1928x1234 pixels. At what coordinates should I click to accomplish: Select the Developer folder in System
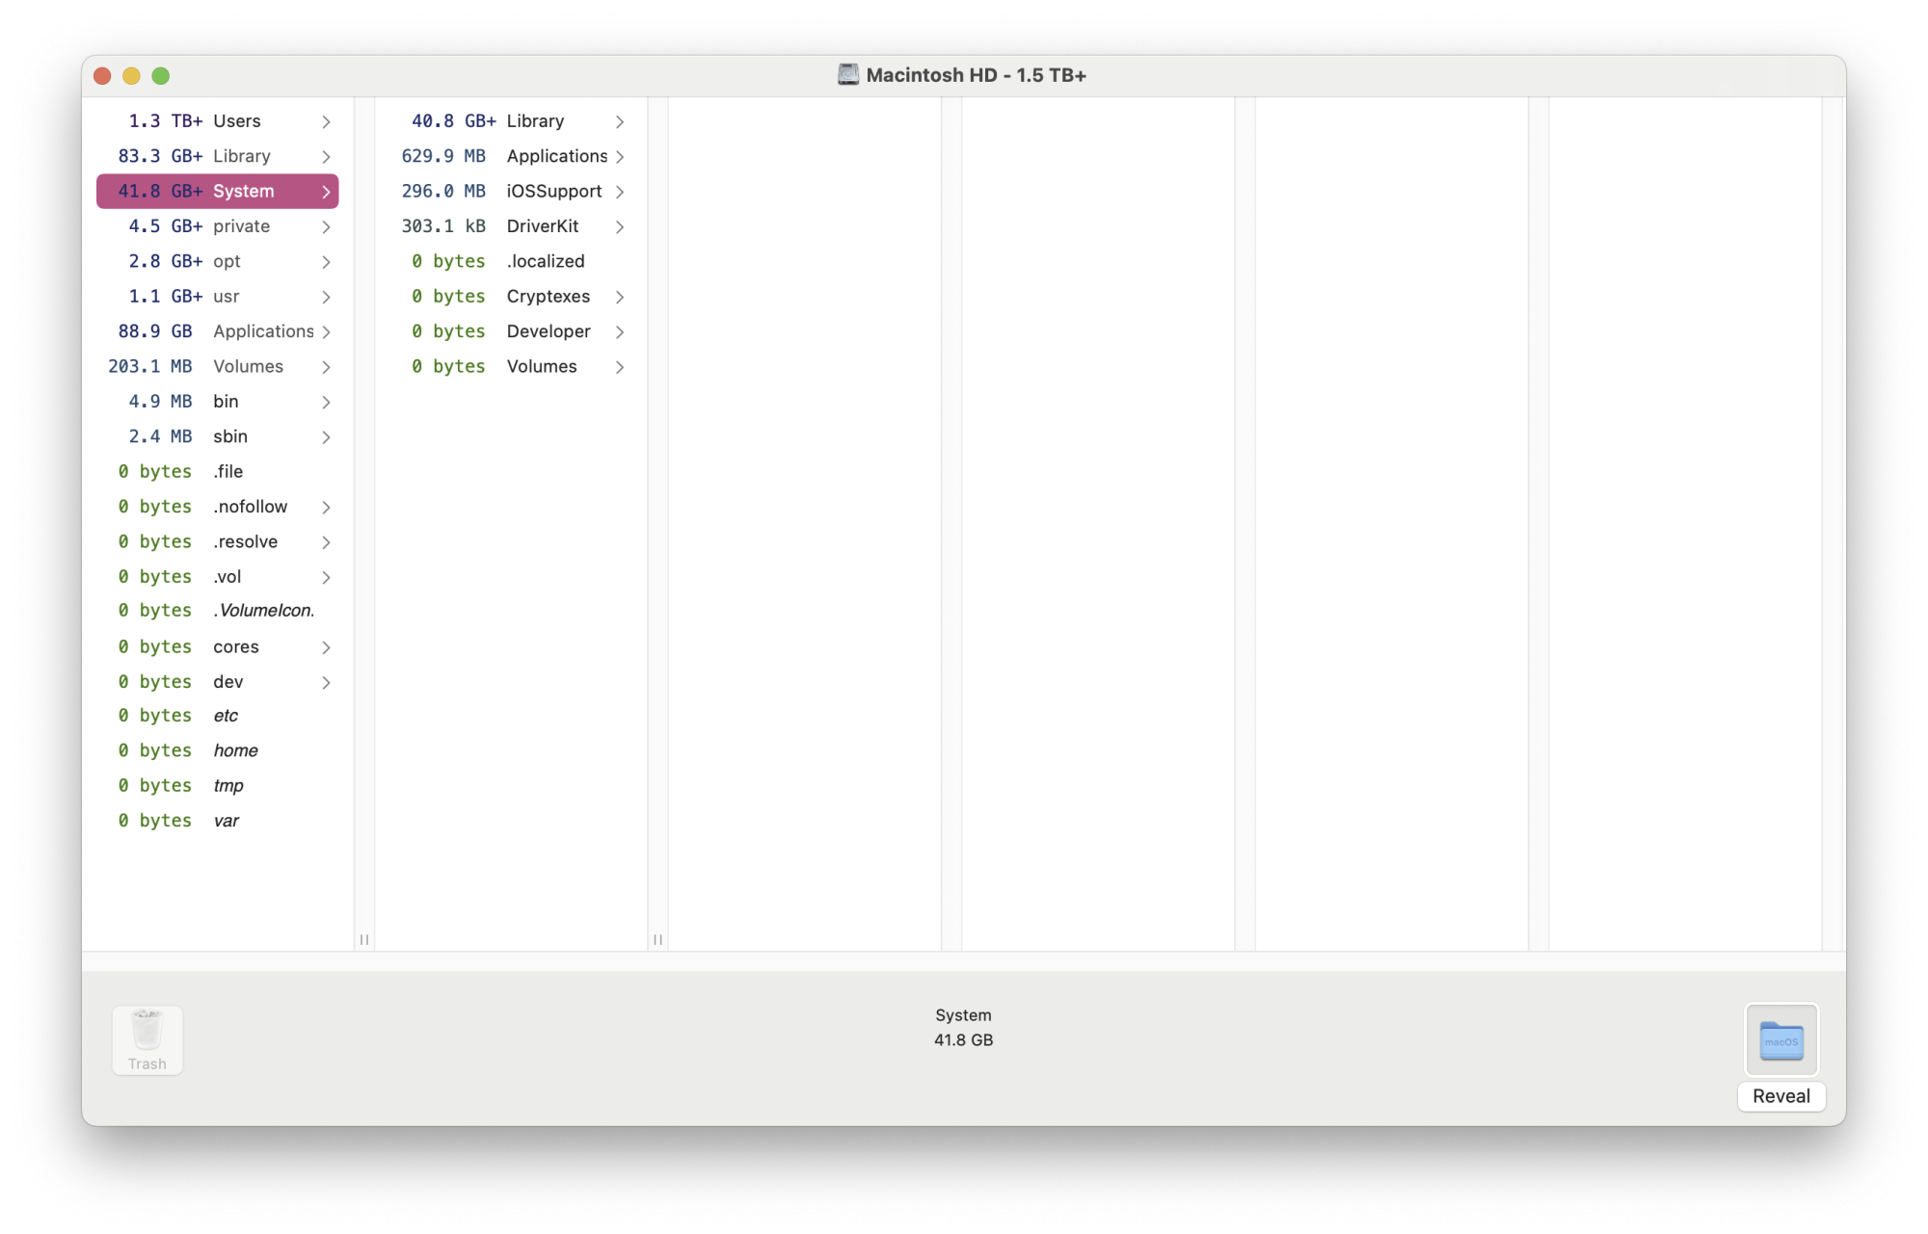tap(511, 331)
